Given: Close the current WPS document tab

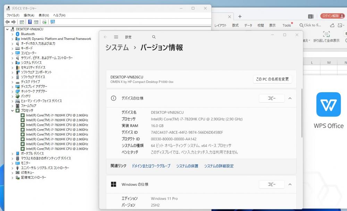Looking at the screenshot, I should click(229, 17).
